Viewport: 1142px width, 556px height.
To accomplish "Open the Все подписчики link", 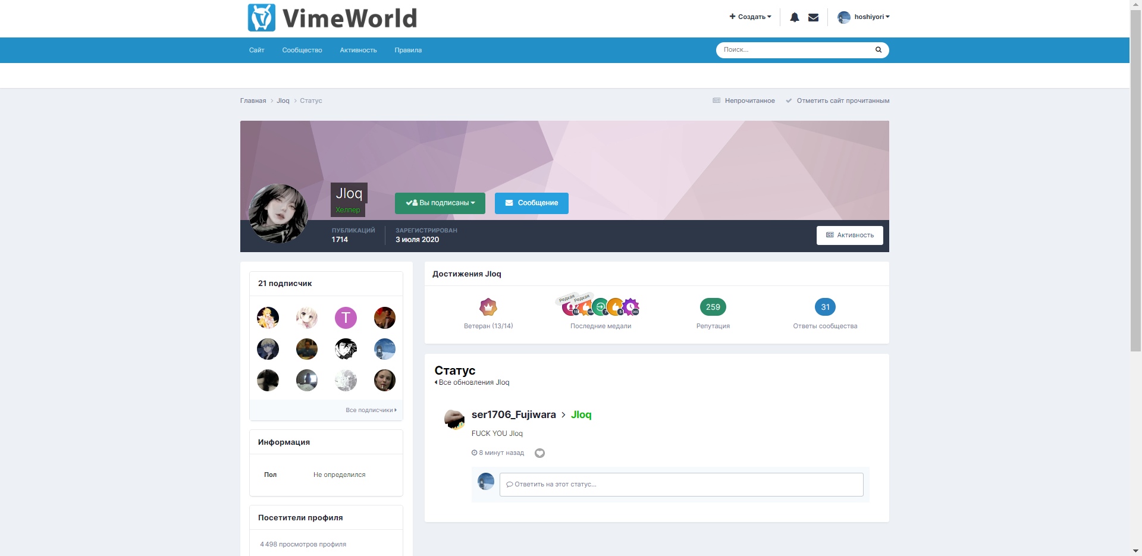I will [x=371, y=410].
